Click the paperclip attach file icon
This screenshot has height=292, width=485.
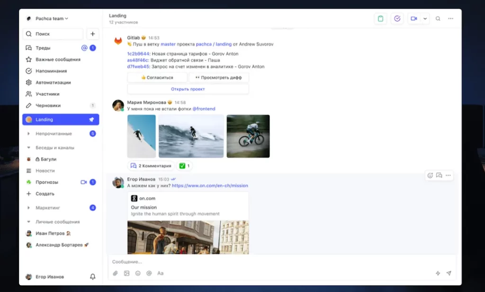pos(115,273)
